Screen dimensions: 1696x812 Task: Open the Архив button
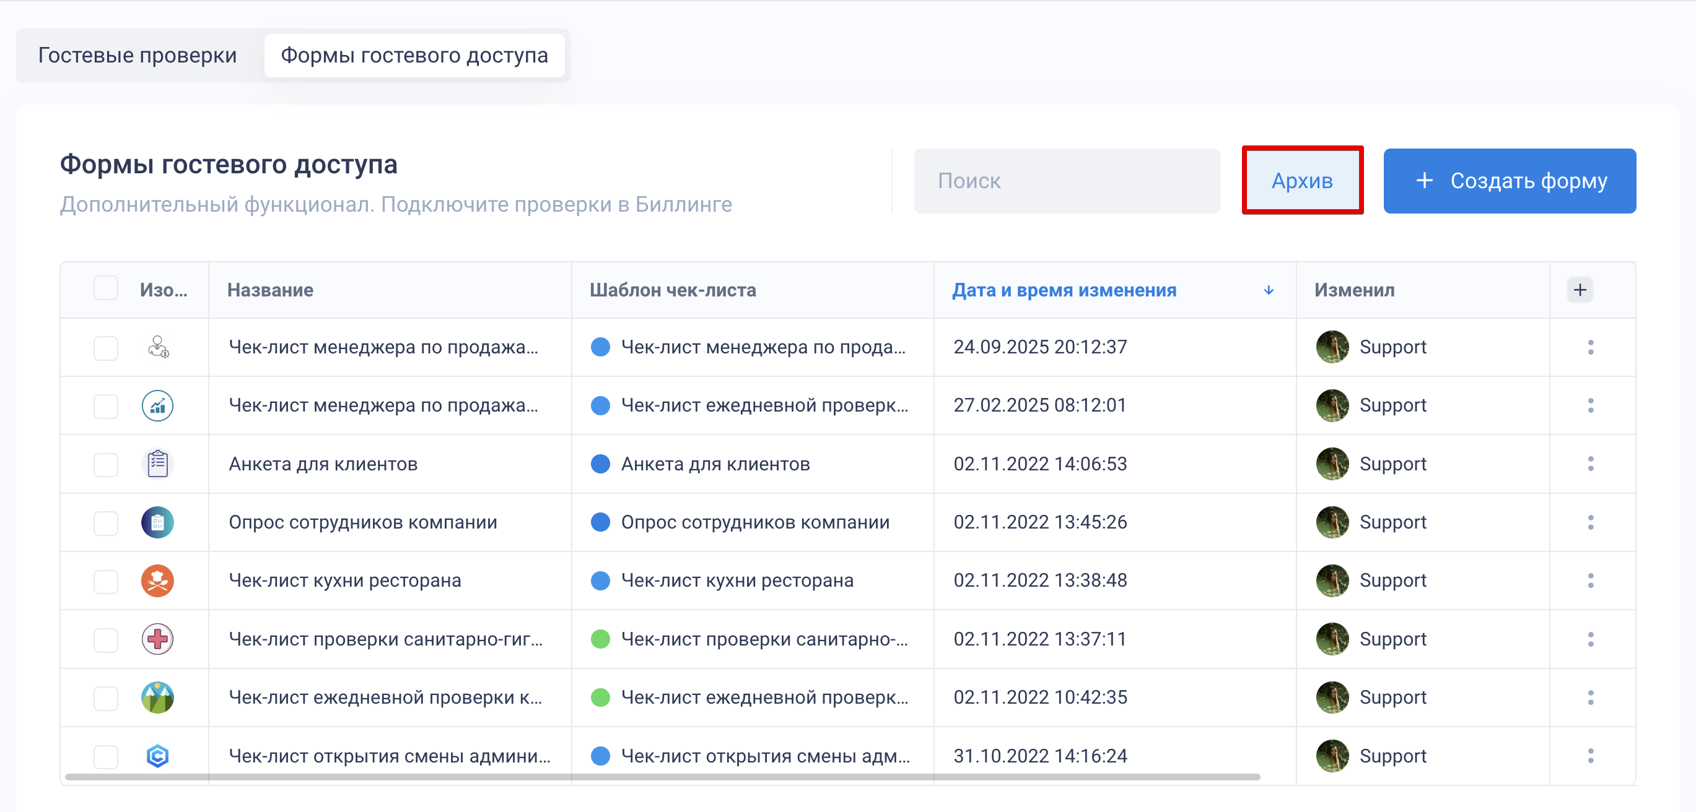point(1301,180)
